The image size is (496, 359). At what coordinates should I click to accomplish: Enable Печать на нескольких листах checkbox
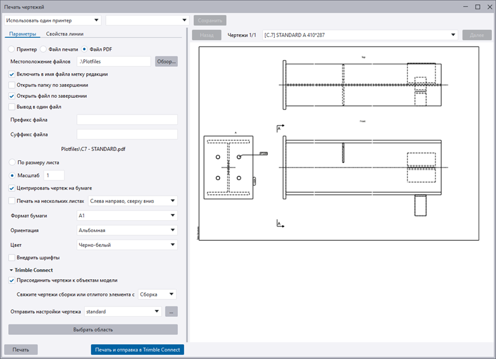pyautogui.click(x=12, y=201)
